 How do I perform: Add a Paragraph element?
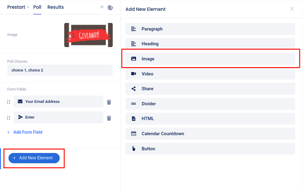(x=210, y=29)
